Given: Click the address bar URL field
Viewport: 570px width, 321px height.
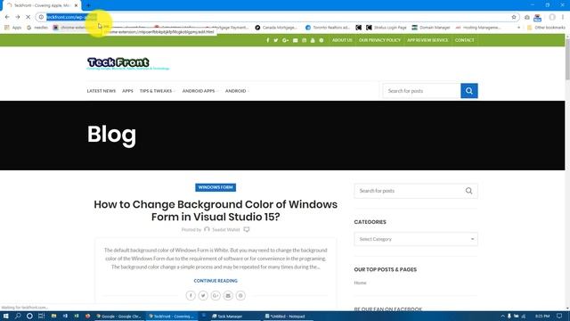Looking at the screenshot, I should tap(276, 17).
